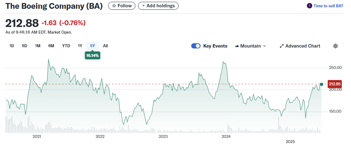Screen dimensions: 351x145
Task: Toggle Key Events switch off
Action: [x=196, y=46]
